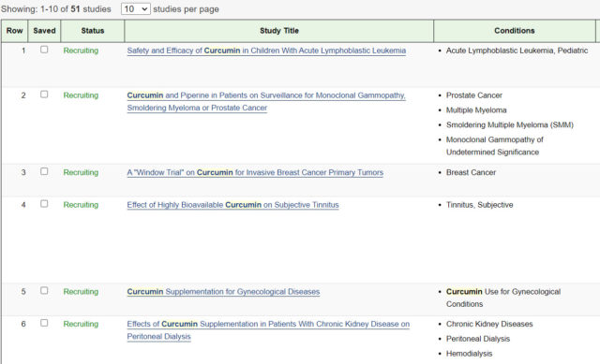This screenshot has height=364, width=600.
Task: Click the Recruiting status in row 2
Action: click(81, 95)
